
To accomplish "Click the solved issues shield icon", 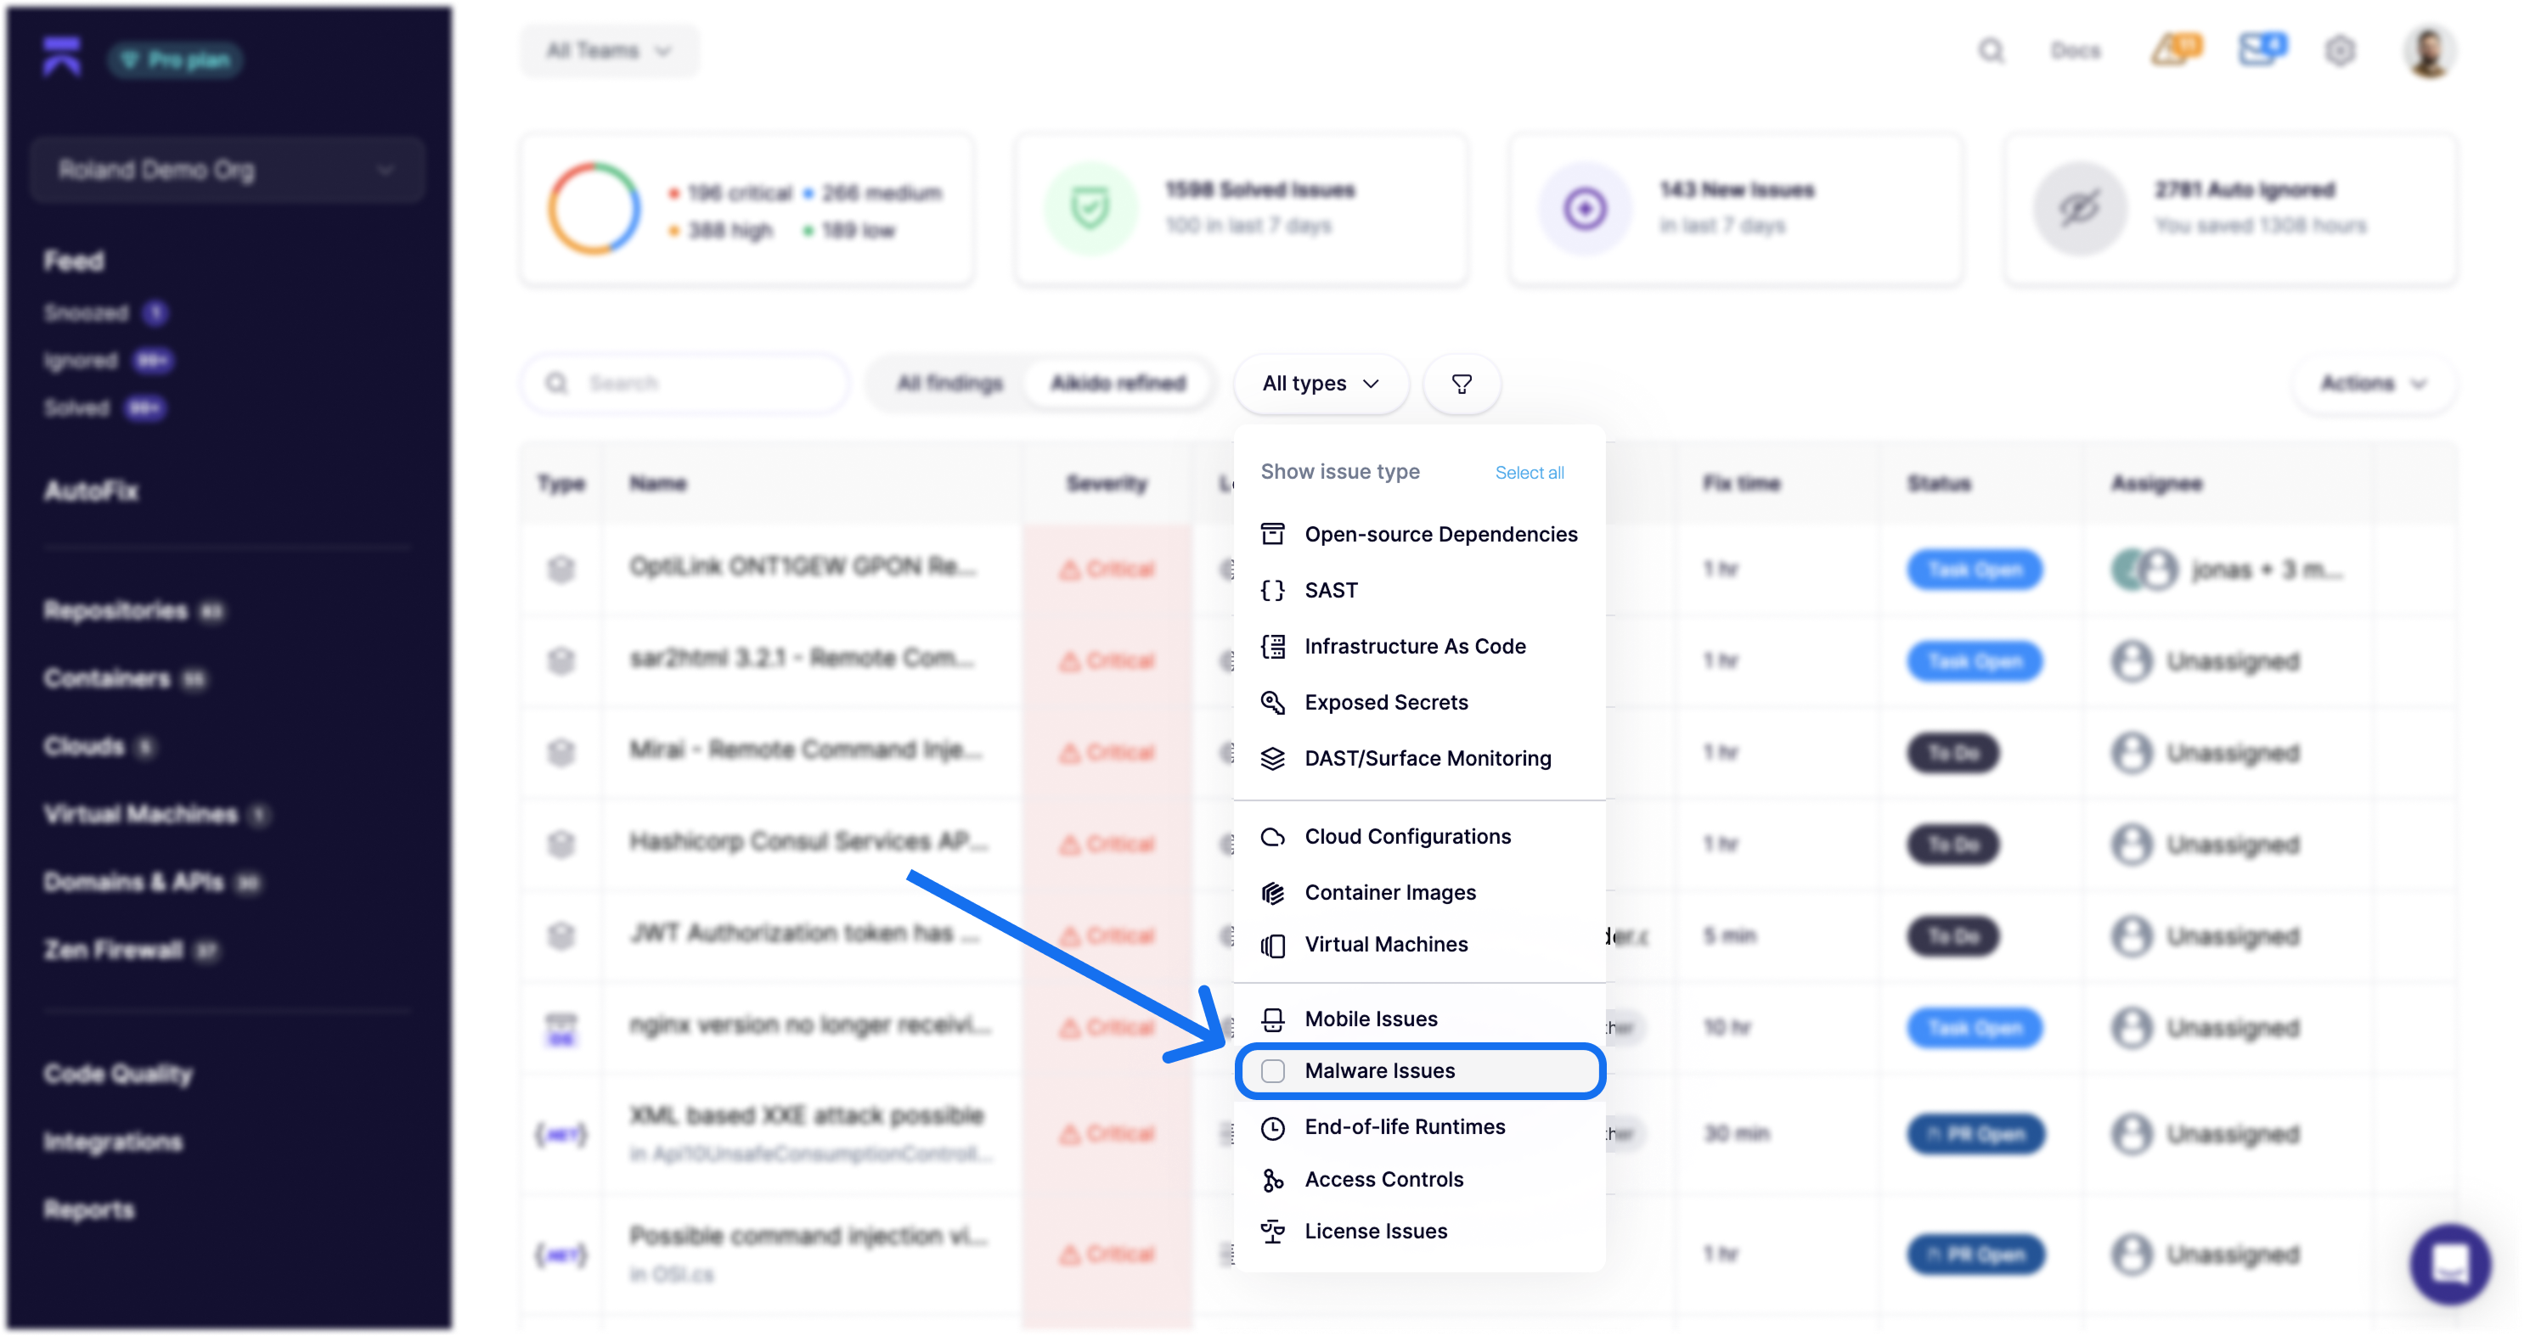I will click(x=1090, y=208).
